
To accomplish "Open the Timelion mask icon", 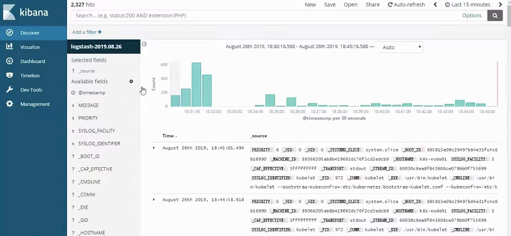I will point(10,75).
